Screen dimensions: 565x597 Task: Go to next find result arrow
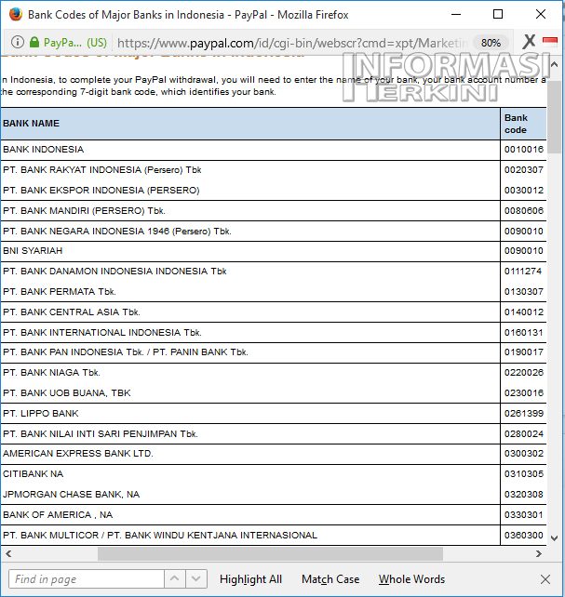(x=196, y=578)
